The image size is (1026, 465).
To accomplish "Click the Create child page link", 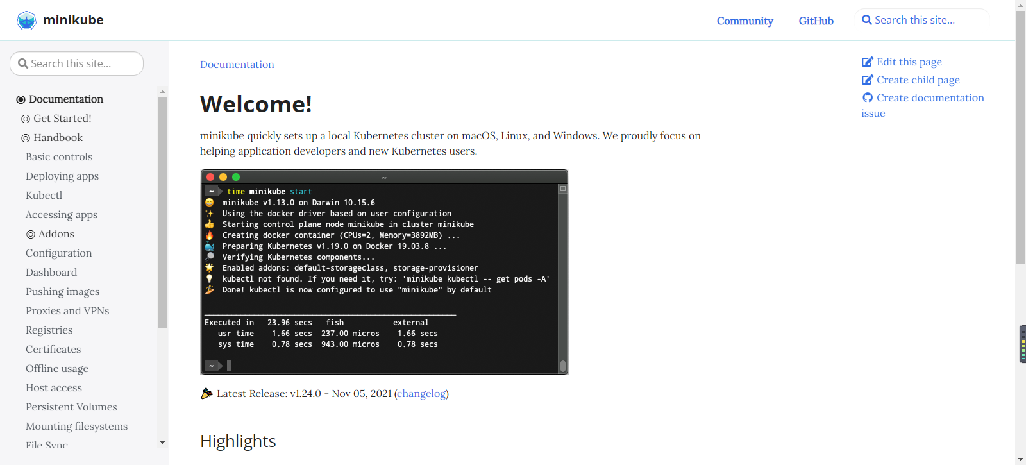I will tap(918, 80).
